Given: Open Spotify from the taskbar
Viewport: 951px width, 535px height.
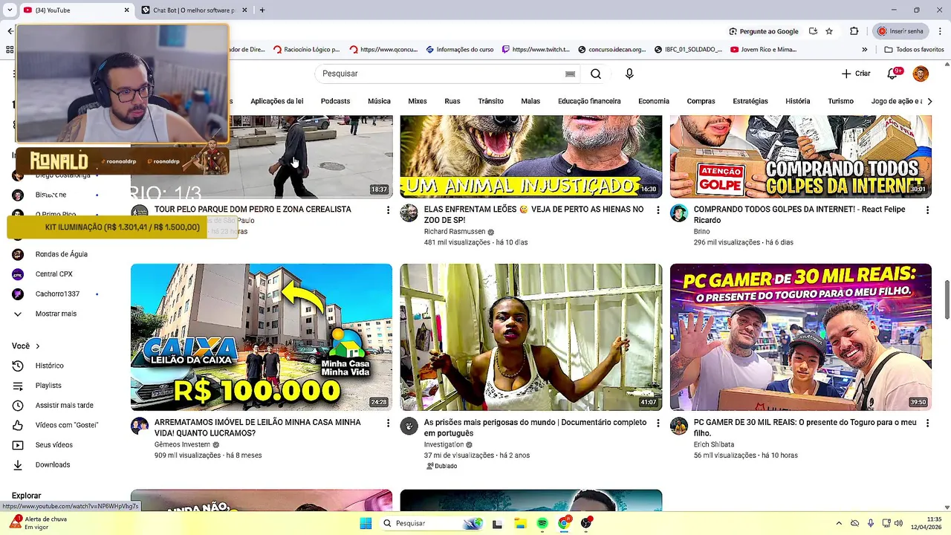Looking at the screenshot, I should pos(542,523).
